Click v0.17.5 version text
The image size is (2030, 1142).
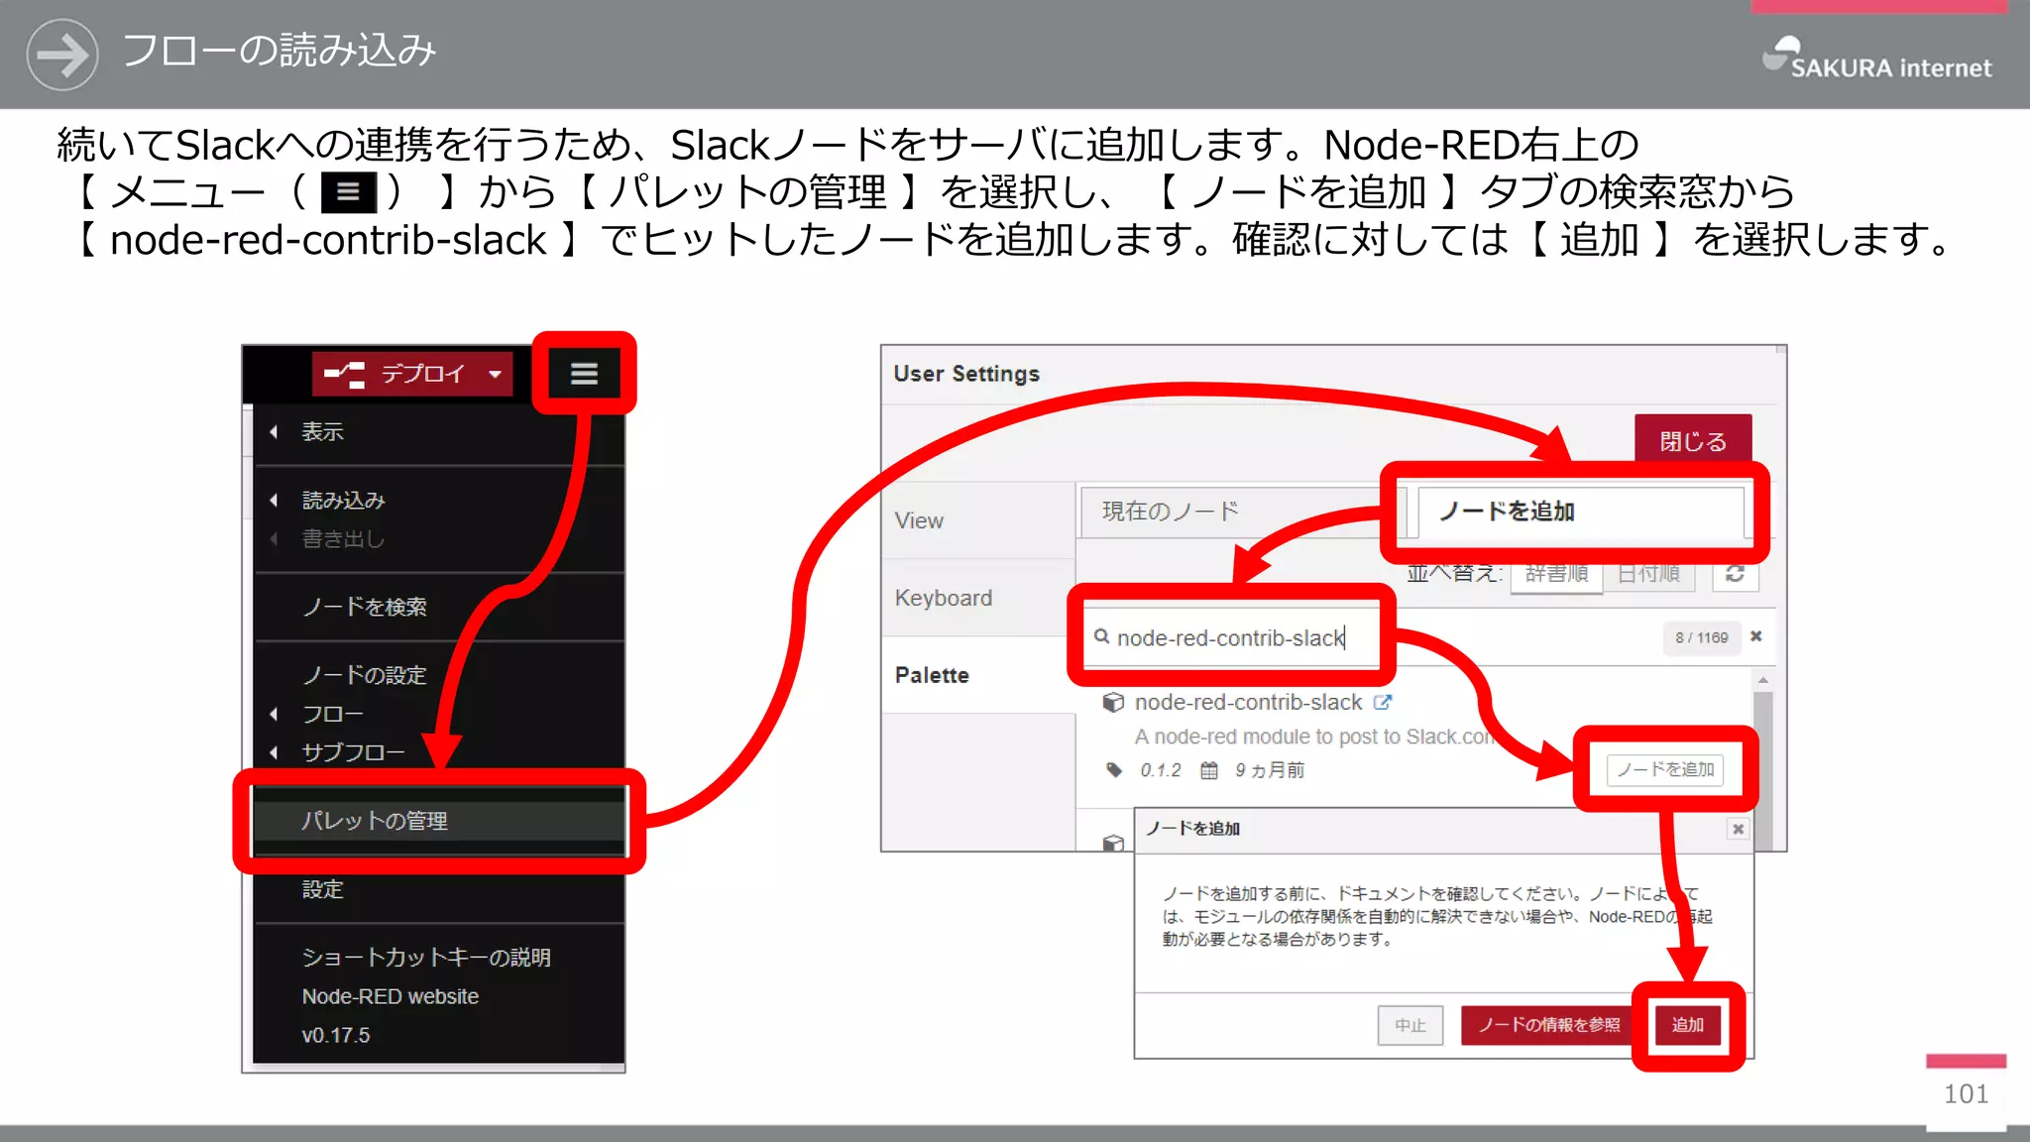point(336,1035)
